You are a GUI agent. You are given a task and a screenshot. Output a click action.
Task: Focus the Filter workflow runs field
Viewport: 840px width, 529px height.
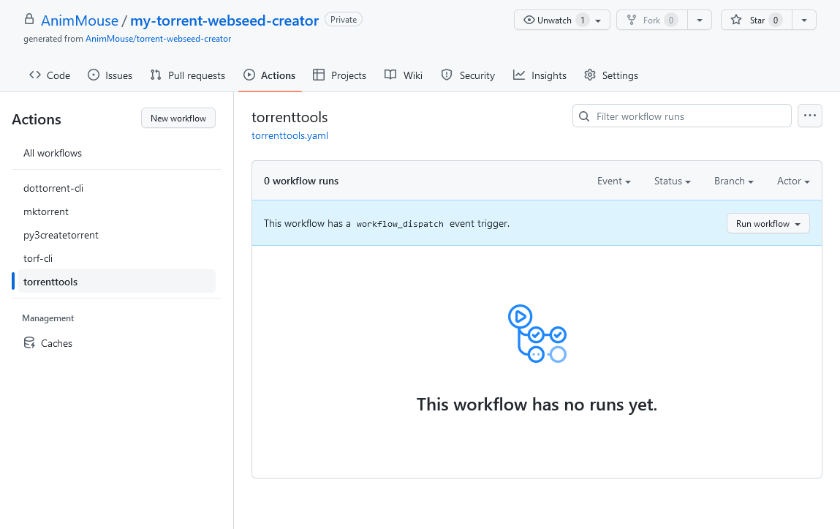point(682,116)
